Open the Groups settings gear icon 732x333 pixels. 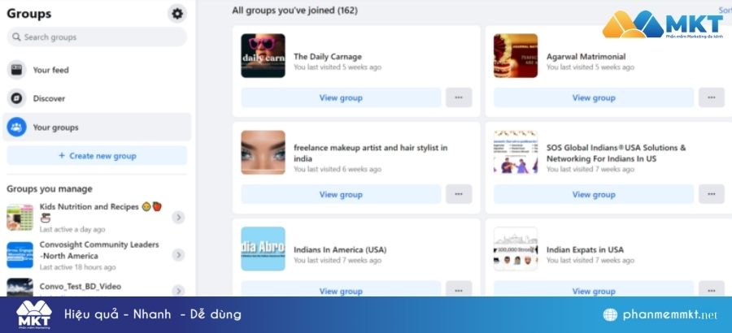click(x=177, y=14)
